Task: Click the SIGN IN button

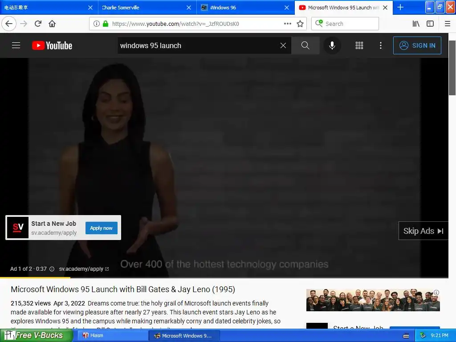Action: [417, 45]
